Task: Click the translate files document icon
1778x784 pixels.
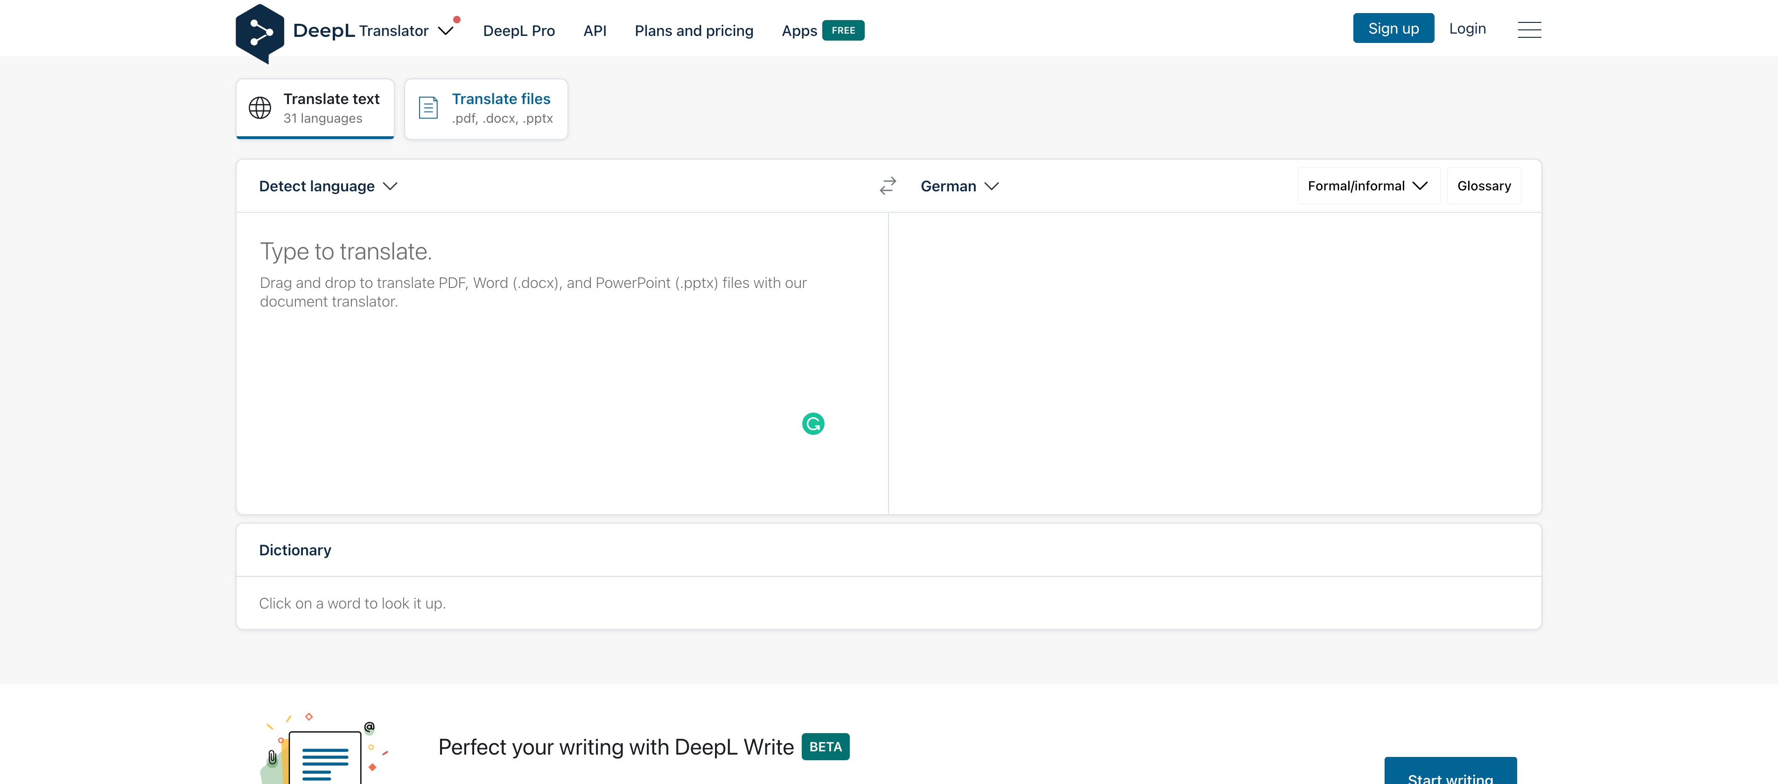Action: coord(428,108)
